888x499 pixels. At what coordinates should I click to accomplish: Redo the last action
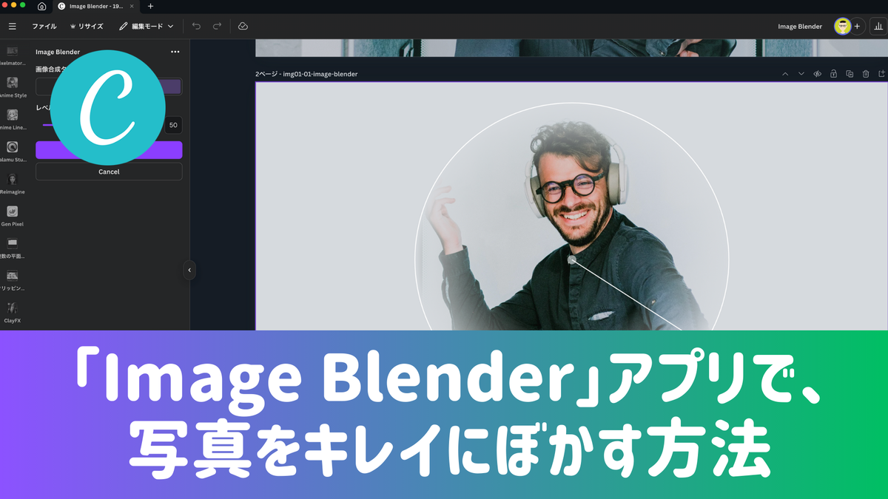tap(217, 26)
